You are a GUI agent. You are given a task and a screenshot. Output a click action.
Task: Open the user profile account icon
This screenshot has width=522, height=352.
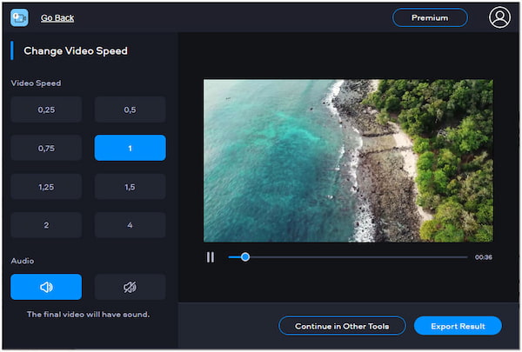click(499, 17)
